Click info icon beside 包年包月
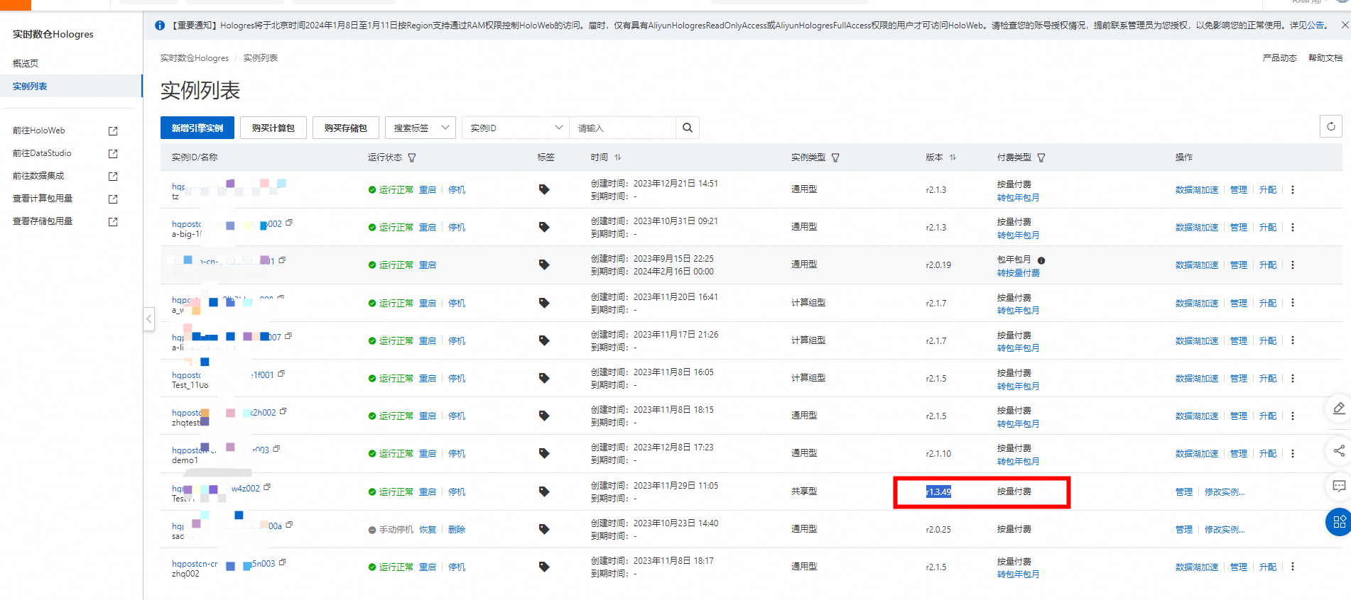The image size is (1351, 600). (1041, 260)
